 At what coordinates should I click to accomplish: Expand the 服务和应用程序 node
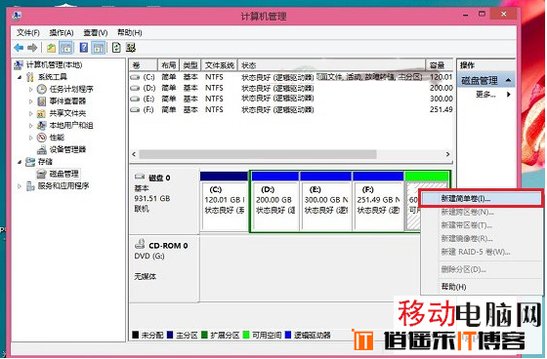(20, 186)
